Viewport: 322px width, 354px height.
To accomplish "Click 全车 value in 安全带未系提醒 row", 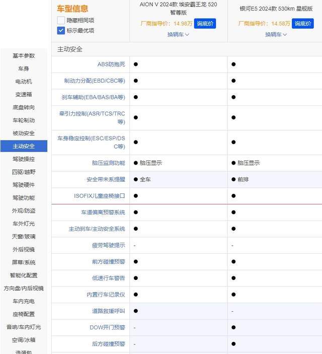I will pyautogui.click(x=145, y=179).
